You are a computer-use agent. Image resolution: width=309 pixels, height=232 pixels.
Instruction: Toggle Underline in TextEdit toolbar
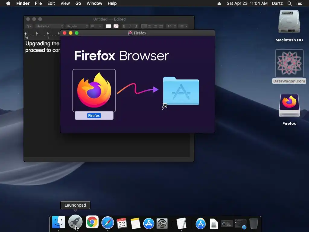click(135, 26)
